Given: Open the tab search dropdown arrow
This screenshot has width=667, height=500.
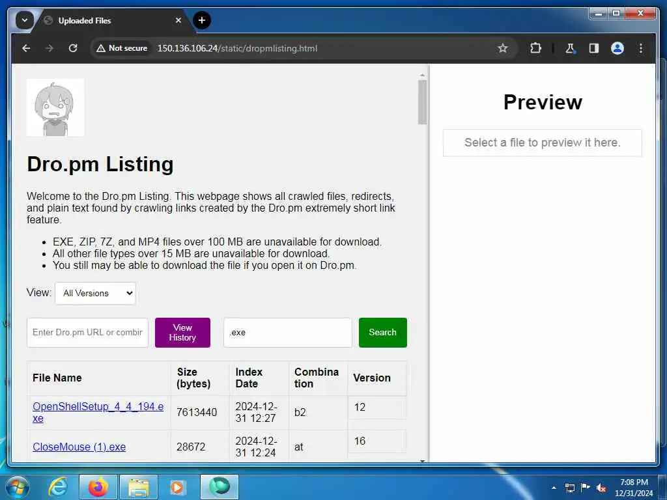Looking at the screenshot, I should [24, 20].
